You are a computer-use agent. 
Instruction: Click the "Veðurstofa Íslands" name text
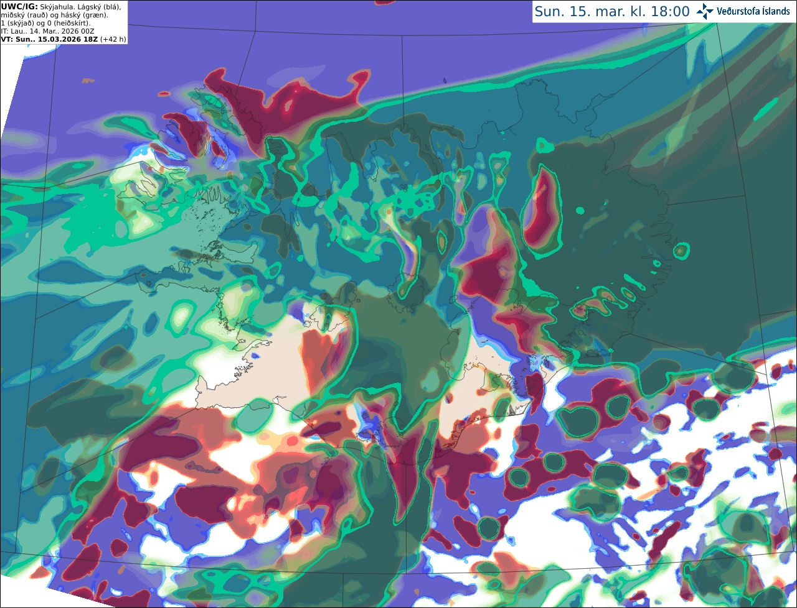click(x=753, y=11)
